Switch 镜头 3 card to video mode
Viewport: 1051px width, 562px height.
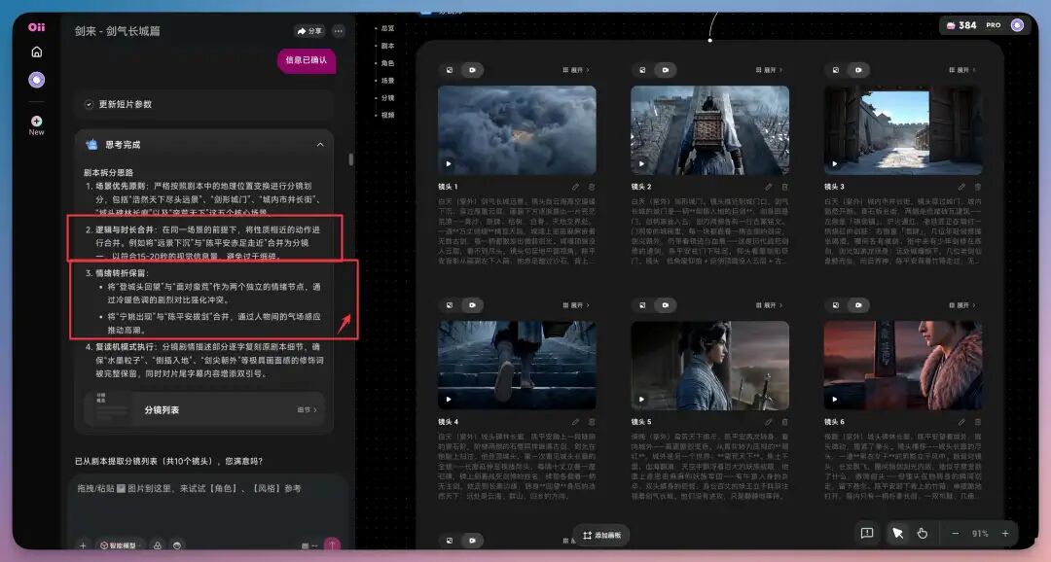[858, 70]
